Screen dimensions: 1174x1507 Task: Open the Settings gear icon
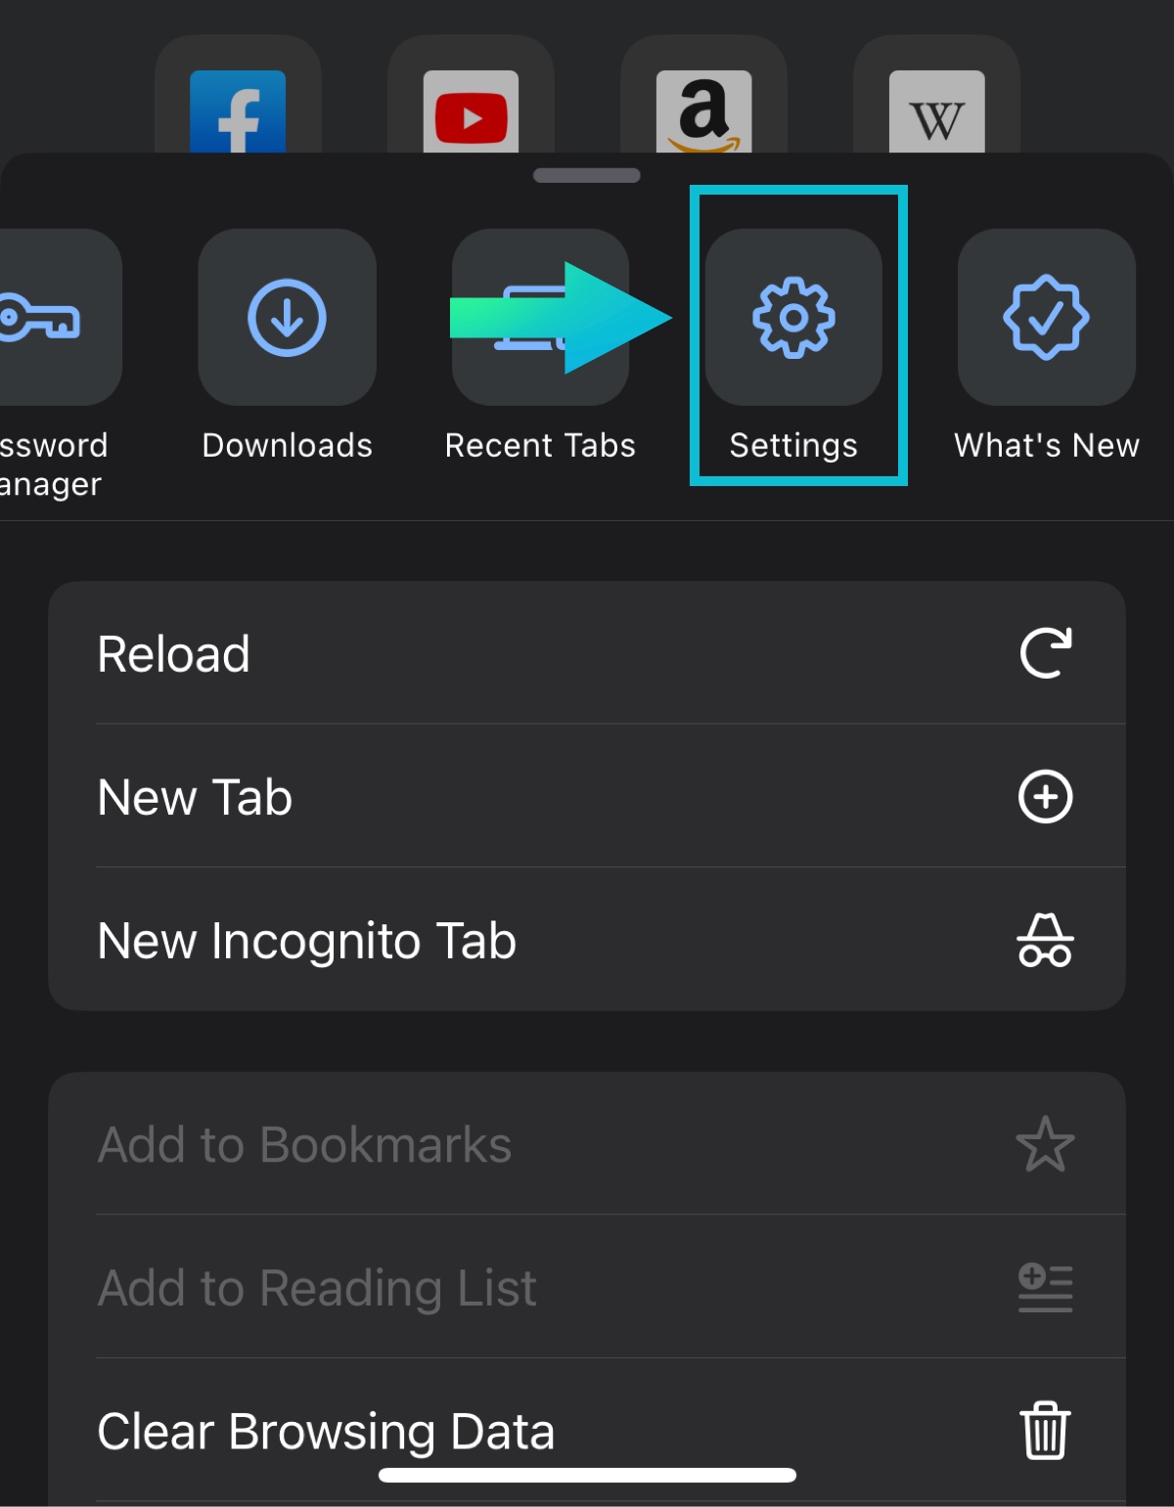click(x=793, y=318)
